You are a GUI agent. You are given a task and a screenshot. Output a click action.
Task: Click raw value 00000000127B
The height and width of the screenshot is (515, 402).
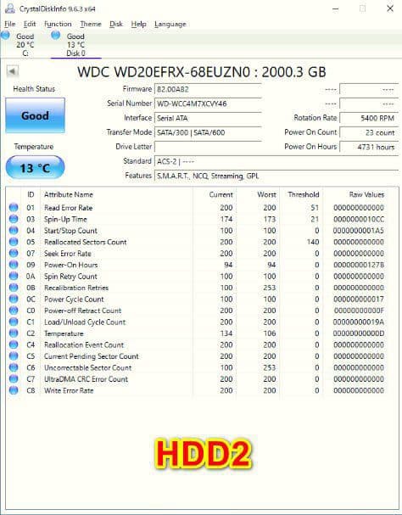coord(359,265)
